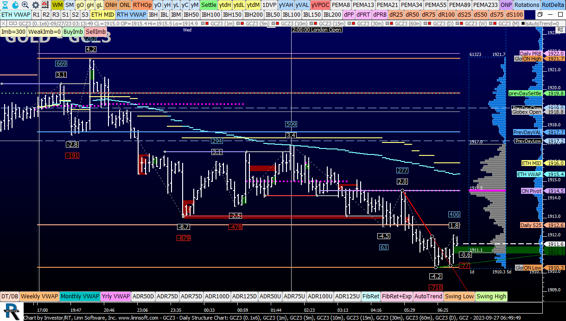Click the ETH MID button
This screenshot has height=321, width=566.
tap(102, 14)
